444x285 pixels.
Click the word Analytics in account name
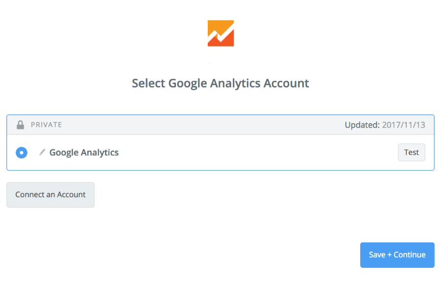click(99, 153)
